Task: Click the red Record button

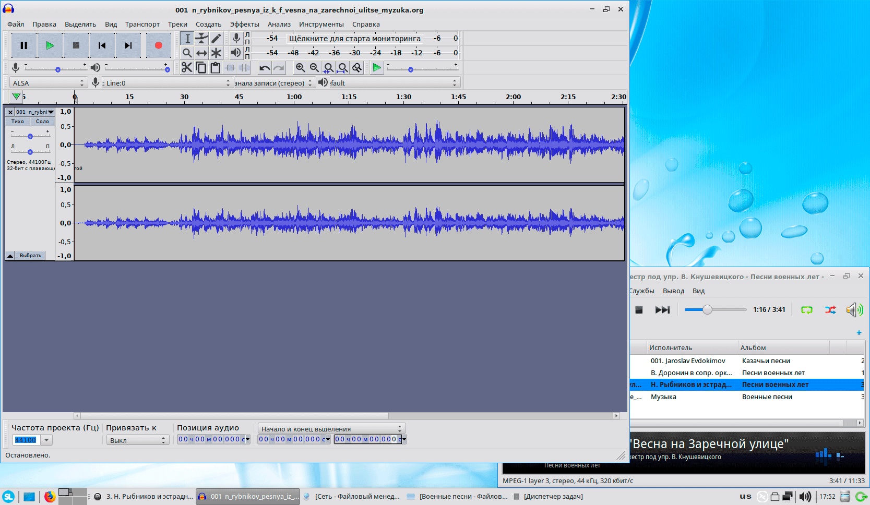Action: click(x=158, y=45)
